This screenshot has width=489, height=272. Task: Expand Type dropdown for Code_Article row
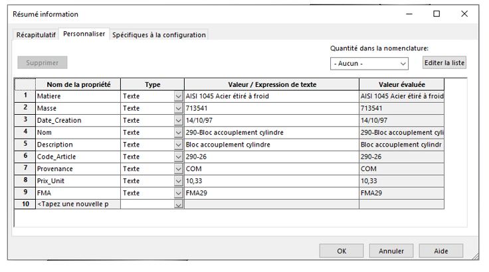pos(178,157)
